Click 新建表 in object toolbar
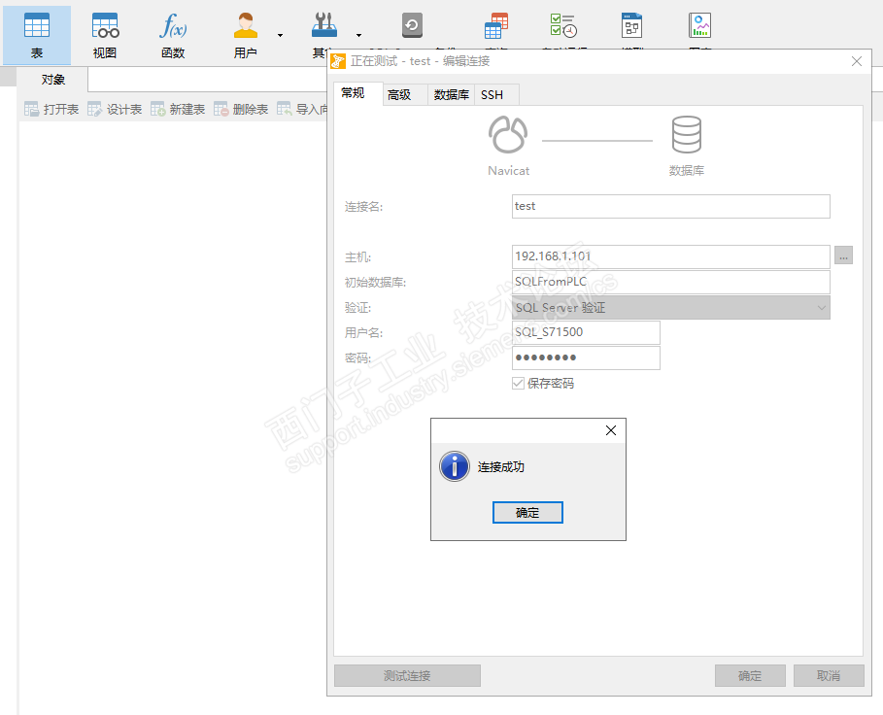The image size is (883, 715). pyautogui.click(x=178, y=109)
